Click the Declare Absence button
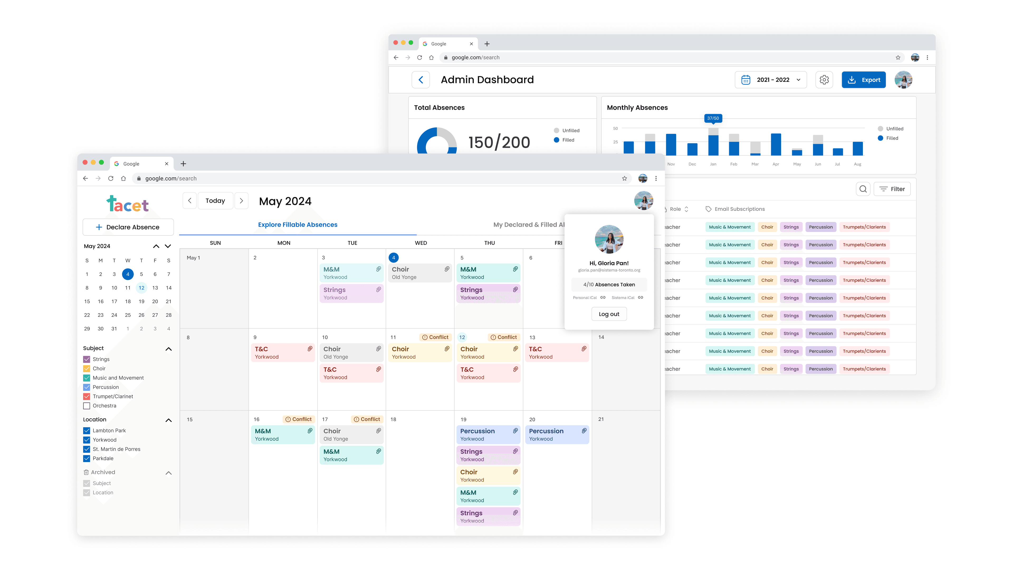This screenshot has height=570, width=1013. pyautogui.click(x=128, y=227)
